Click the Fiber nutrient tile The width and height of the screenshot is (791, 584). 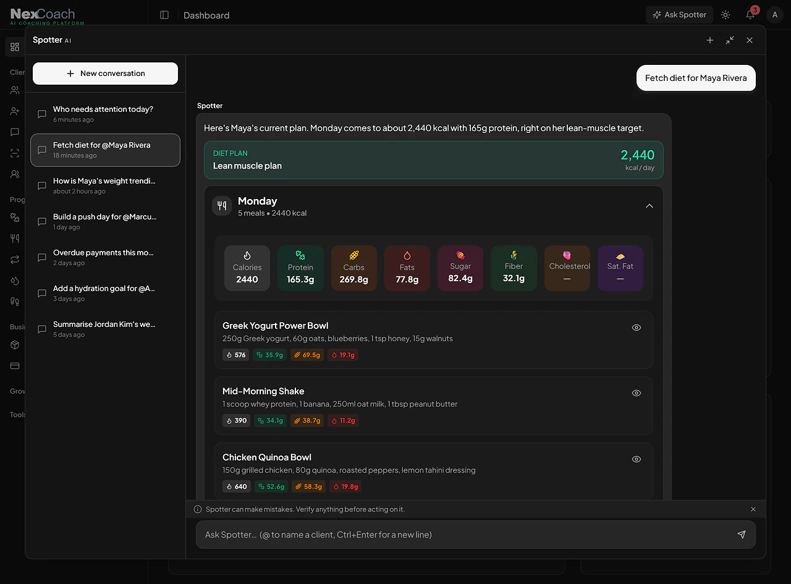(514, 268)
